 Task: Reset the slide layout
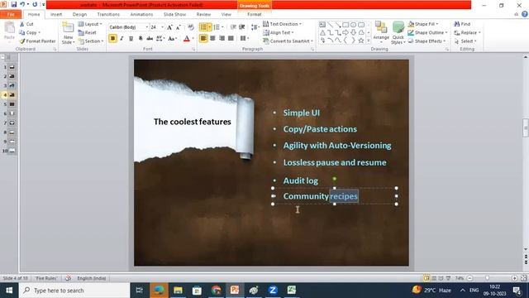point(88,32)
